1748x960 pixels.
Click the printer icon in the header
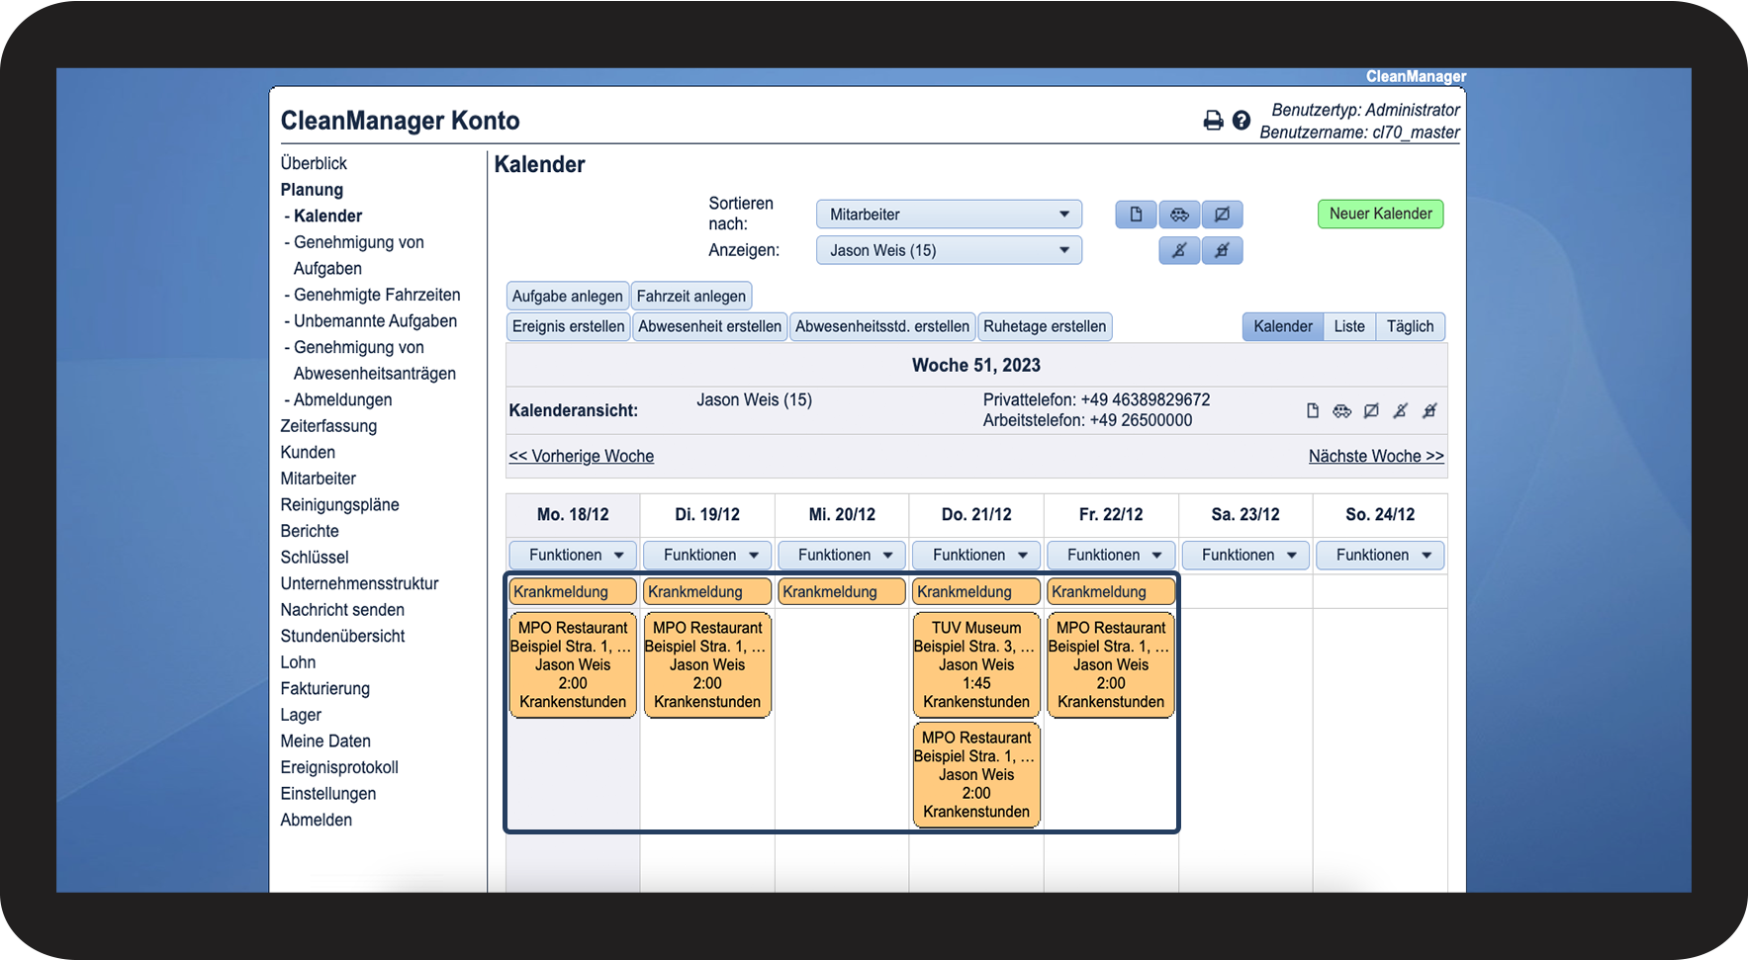pyautogui.click(x=1213, y=121)
